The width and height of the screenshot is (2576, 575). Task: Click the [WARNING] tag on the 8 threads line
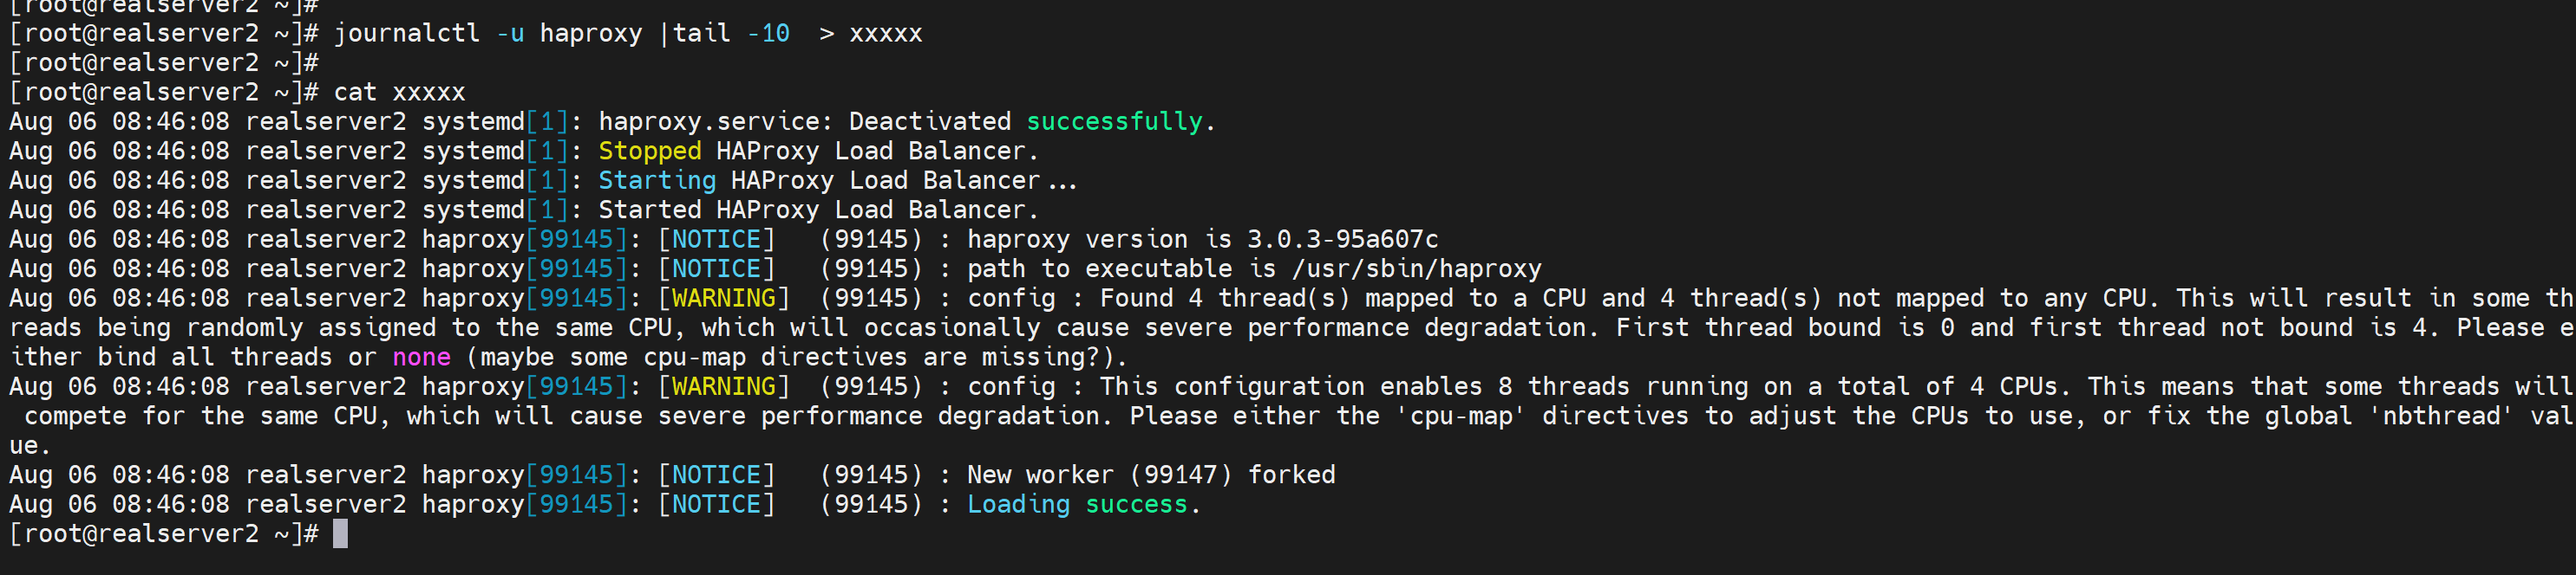[x=724, y=386]
